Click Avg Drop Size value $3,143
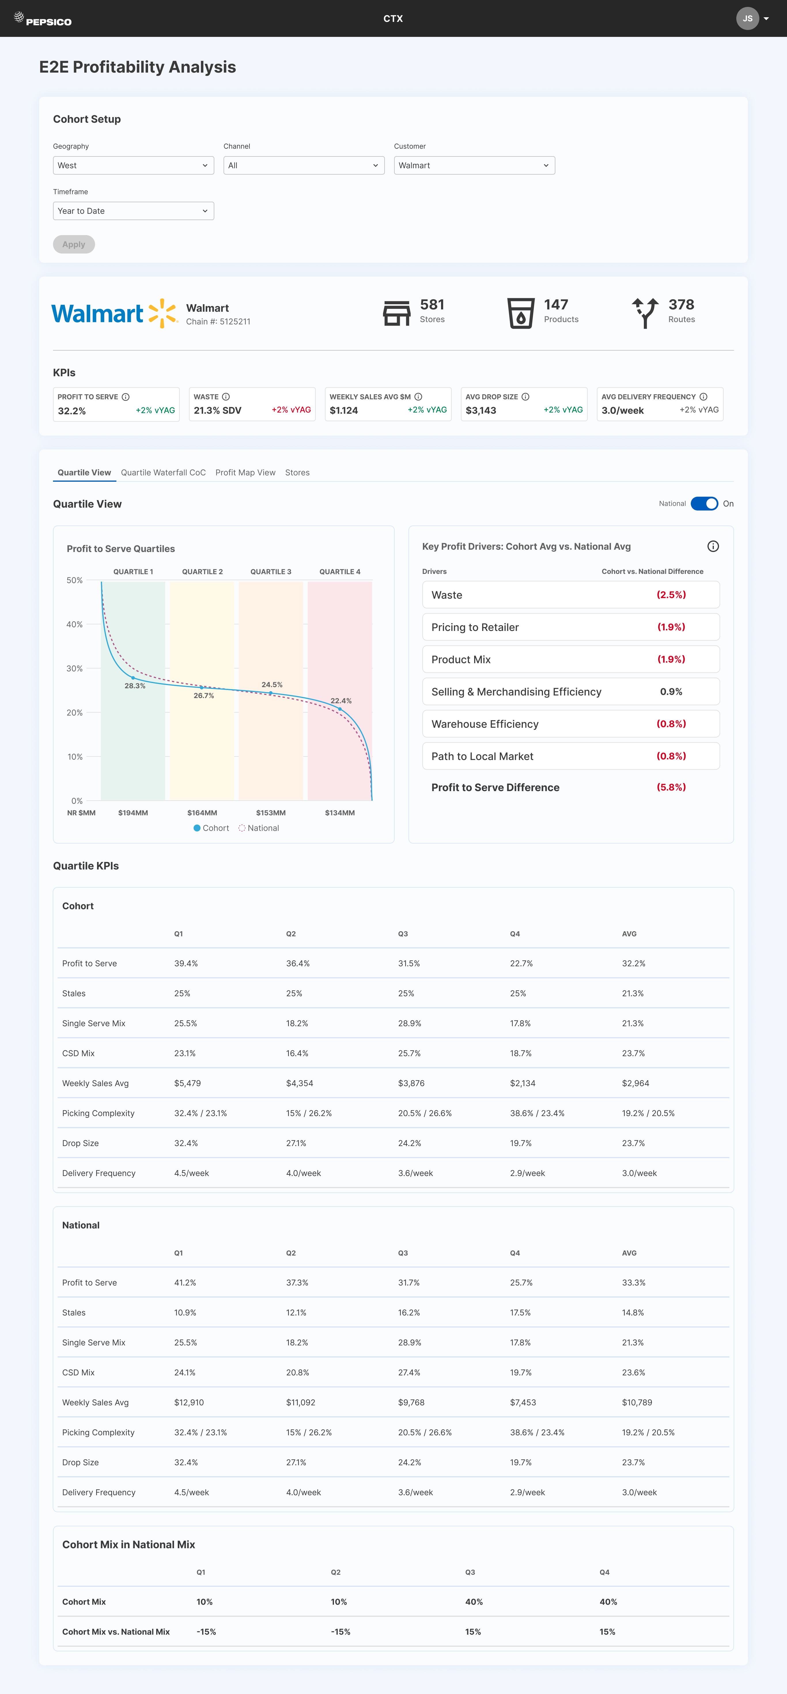 point(480,410)
